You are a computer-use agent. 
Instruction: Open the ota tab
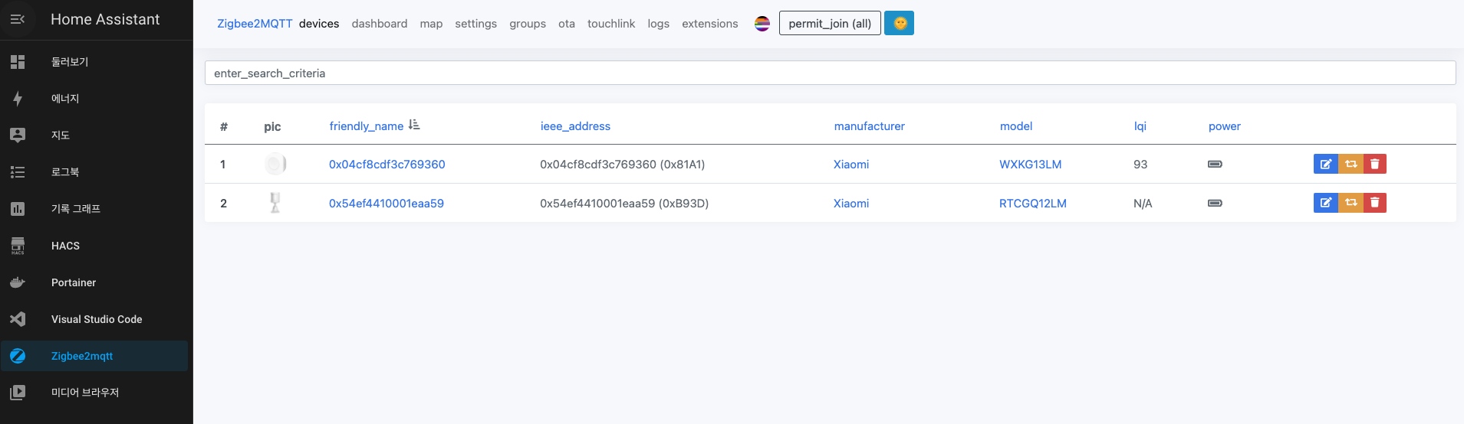point(567,24)
